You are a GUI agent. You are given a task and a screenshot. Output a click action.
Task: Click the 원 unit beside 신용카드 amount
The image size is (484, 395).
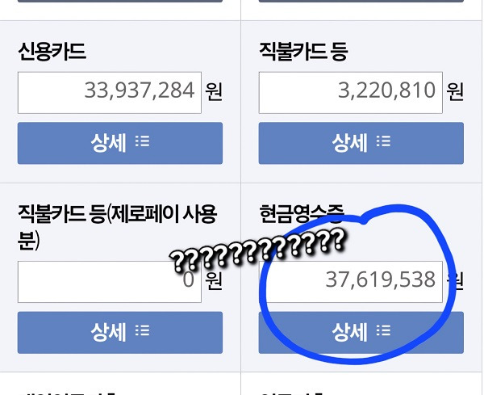pyautogui.click(x=214, y=92)
